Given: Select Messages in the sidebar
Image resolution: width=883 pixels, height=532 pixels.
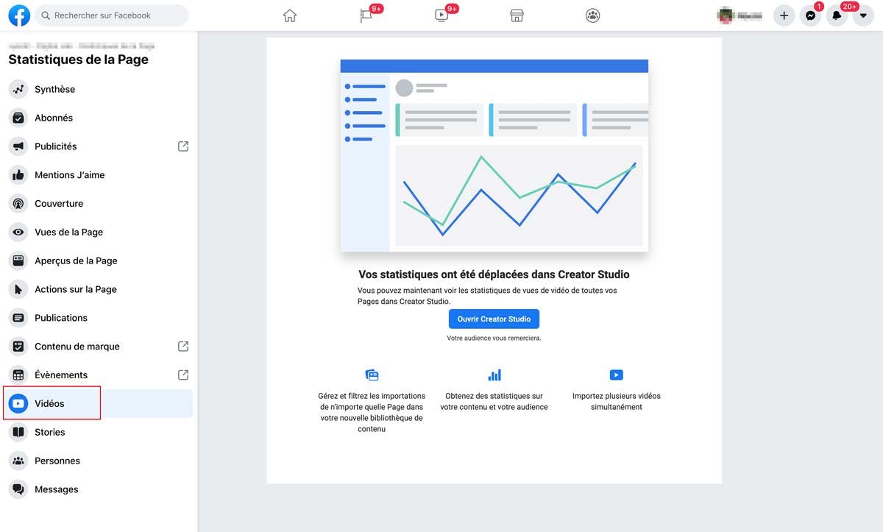Looking at the screenshot, I should click(99, 489).
